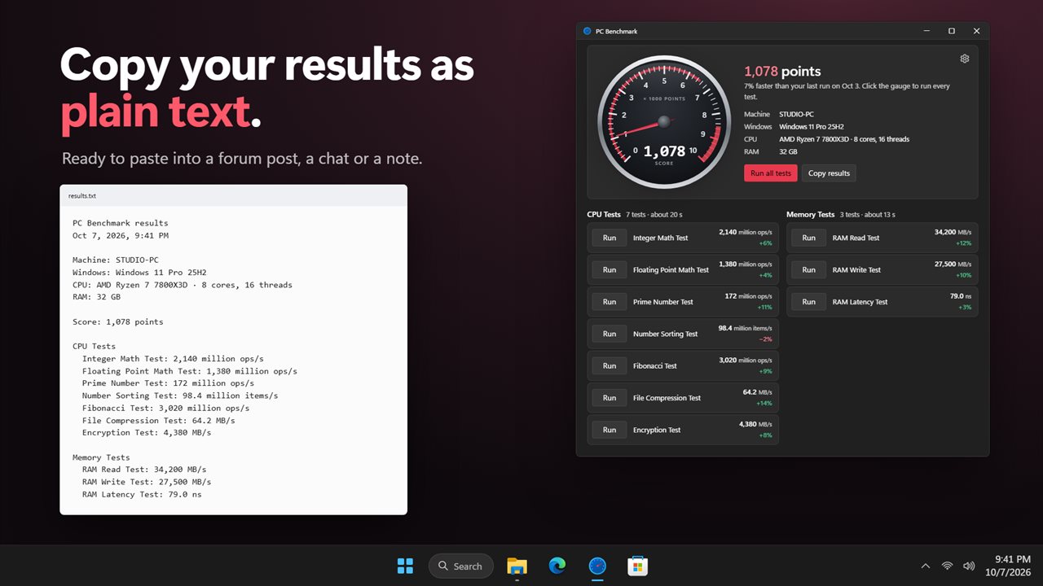The image size is (1043, 586).
Task: Open the PC Benchmark settings gear
Action: [965, 59]
